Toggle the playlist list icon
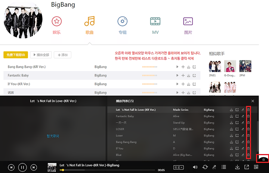This screenshot has width=269, height=173. (224, 167)
